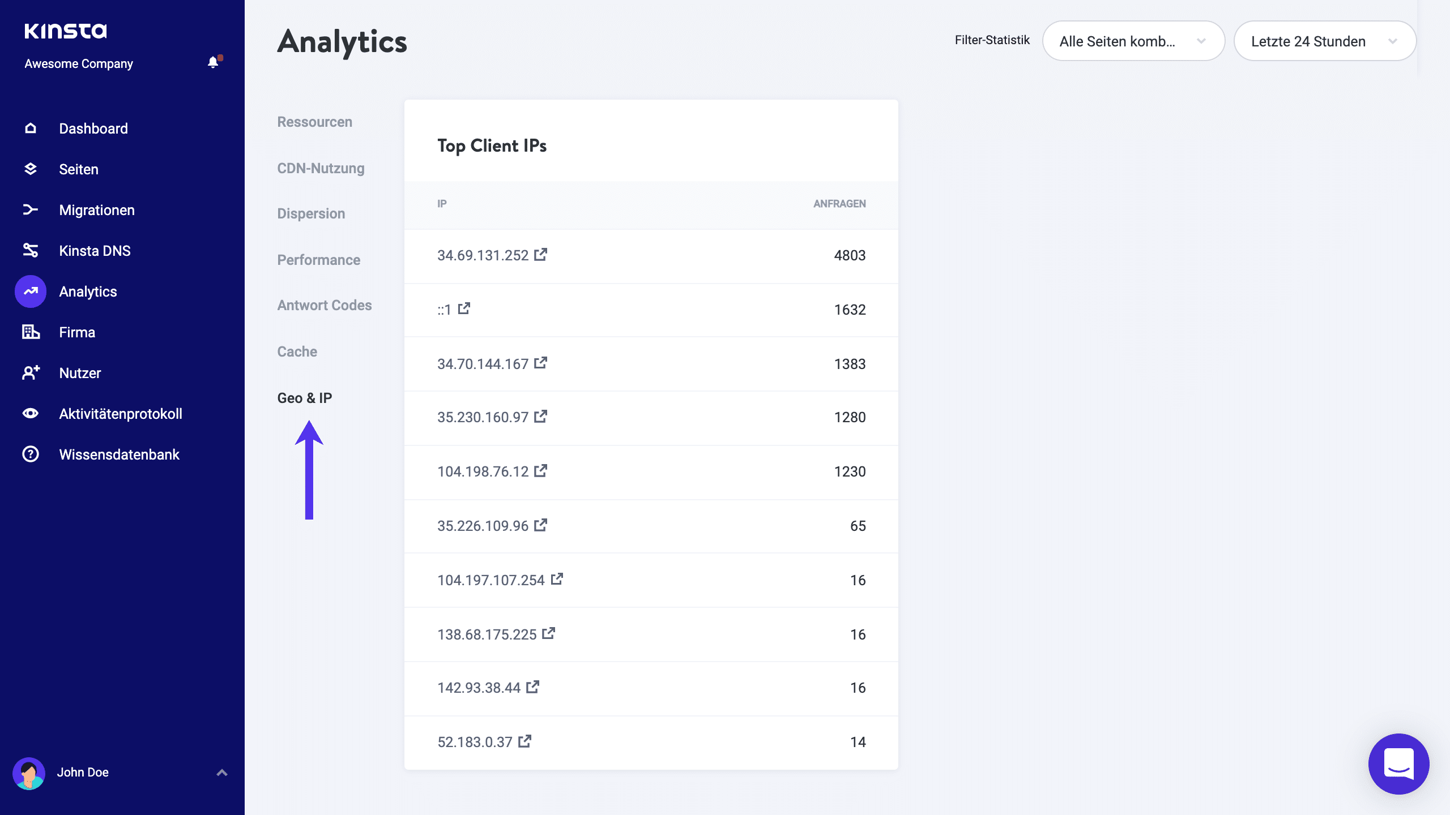This screenshot has width=1450, height=815.
Task: Open the Antwort Codes section
Action: (324, 306)
